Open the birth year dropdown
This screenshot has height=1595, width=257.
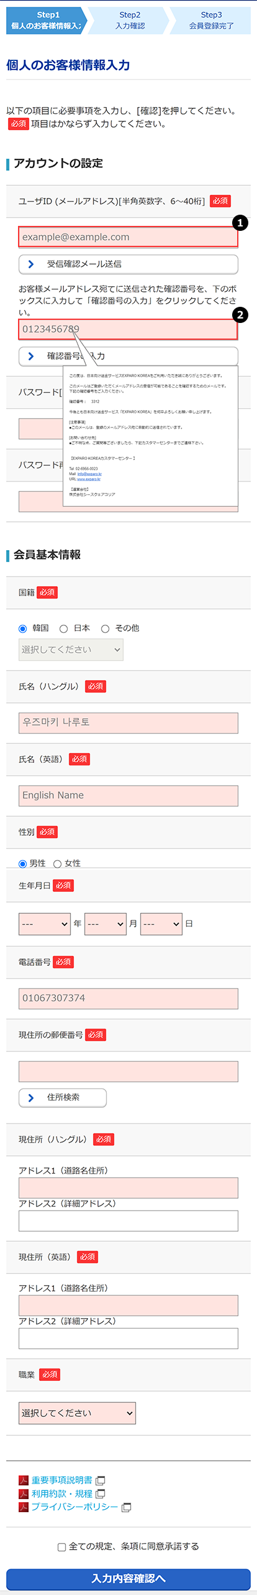45,924
